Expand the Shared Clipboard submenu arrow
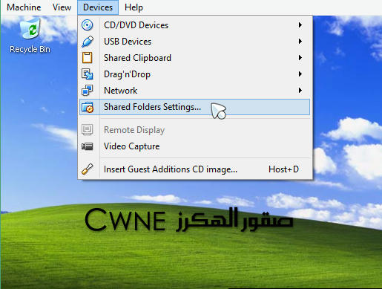This screenshot has height=289, width=382. coord(300,58)
